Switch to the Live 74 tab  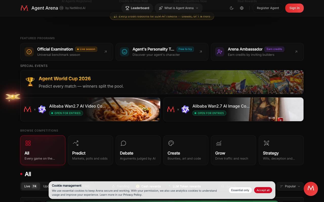click(31, 186)
